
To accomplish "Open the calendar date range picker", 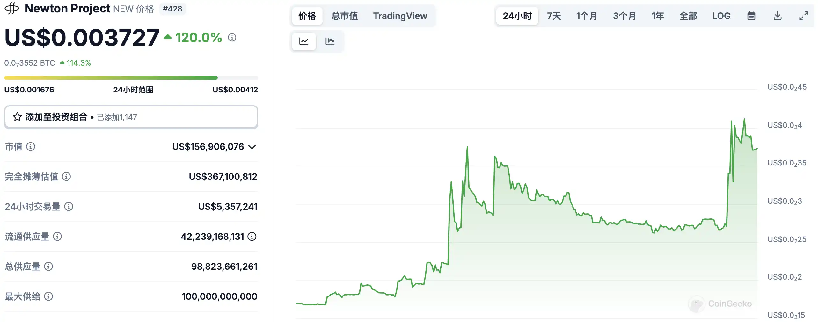I will [x=751, y=16].
